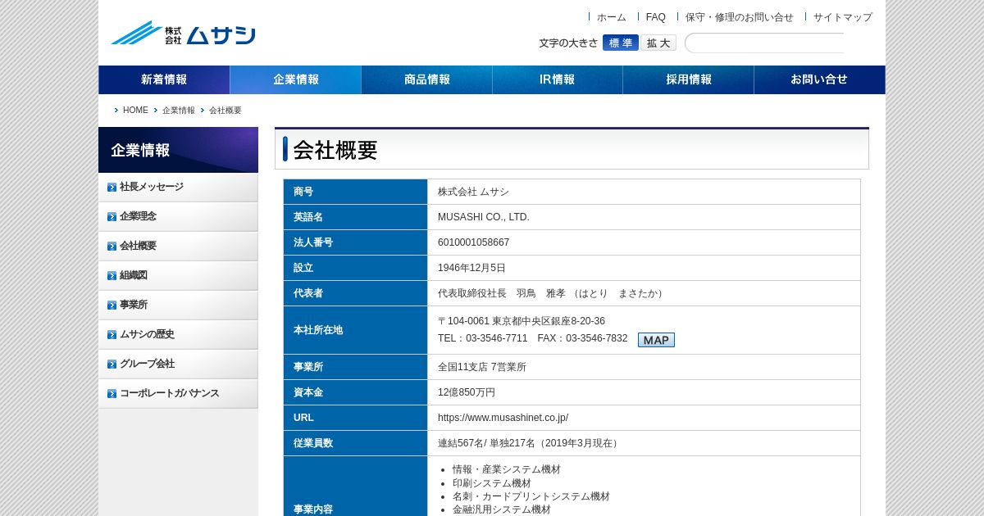Screen dimensions: 984x516
Task: Click the arrow icon beside 組織図
Action: [x=112, y=275]
